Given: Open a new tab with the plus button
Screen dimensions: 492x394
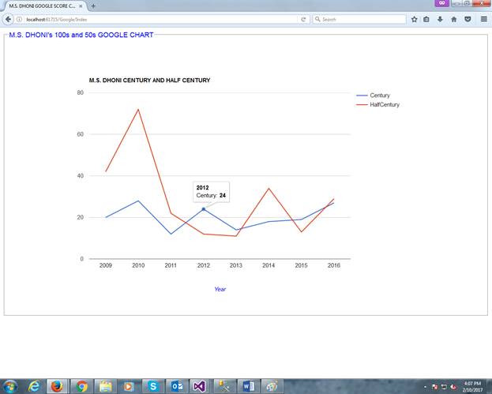Looking at the screenshot, I should [93, 6].
